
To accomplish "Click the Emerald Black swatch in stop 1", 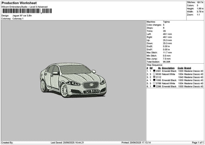I will (x=154, y=71).
